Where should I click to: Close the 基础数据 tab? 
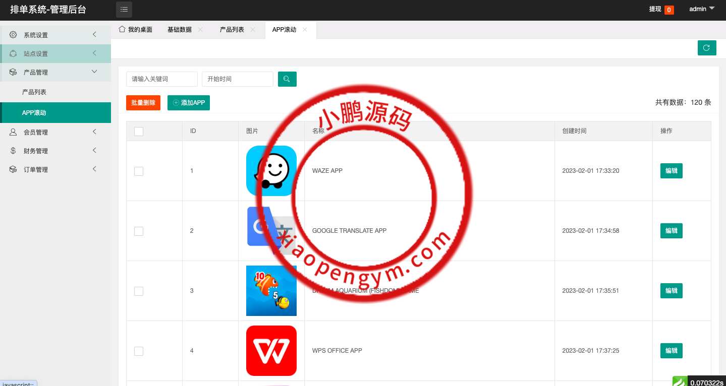click(200, 30)
